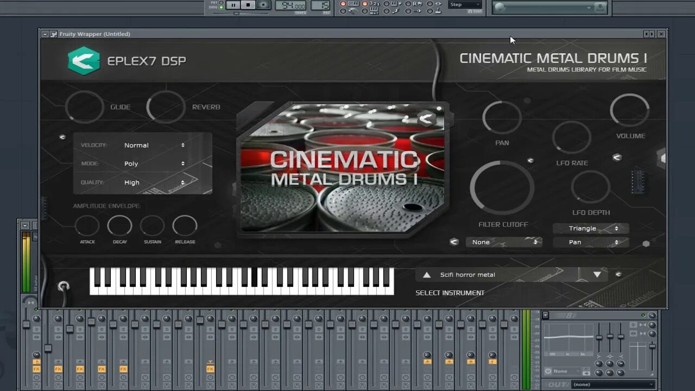Click the hint bar search field
Screen dimensions: 695x391
pos(550,8)
